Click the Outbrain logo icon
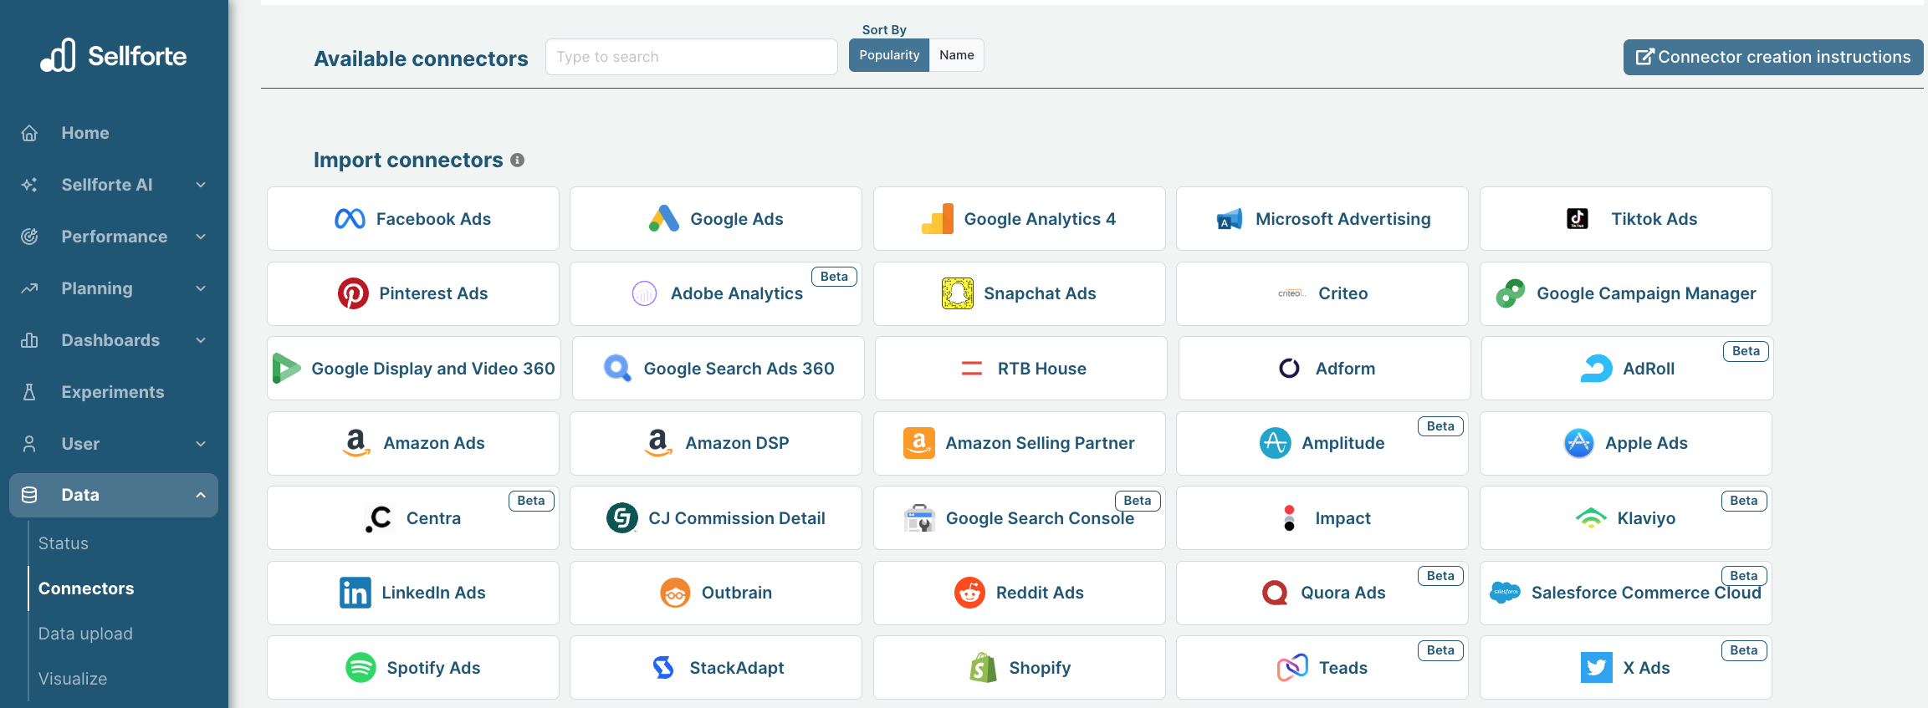This screenshot has height=708, width=1928. (x=675, y=593)
